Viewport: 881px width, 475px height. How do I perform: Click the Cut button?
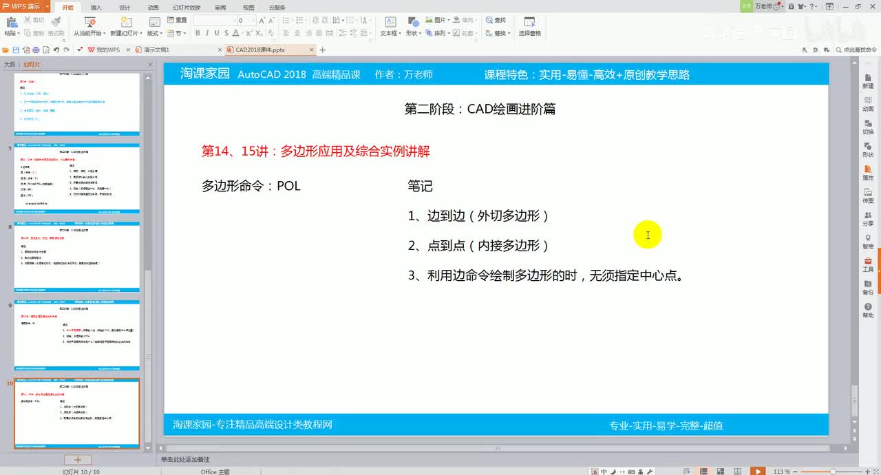point(33,21)
